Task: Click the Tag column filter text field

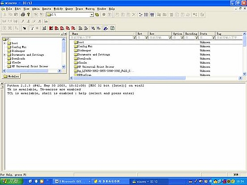Action: coord(229,37)
